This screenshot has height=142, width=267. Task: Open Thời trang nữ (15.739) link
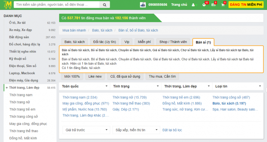(x=129, y=97)
